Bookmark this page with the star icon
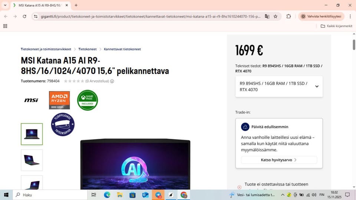356x200 pixels. (276, 16)
